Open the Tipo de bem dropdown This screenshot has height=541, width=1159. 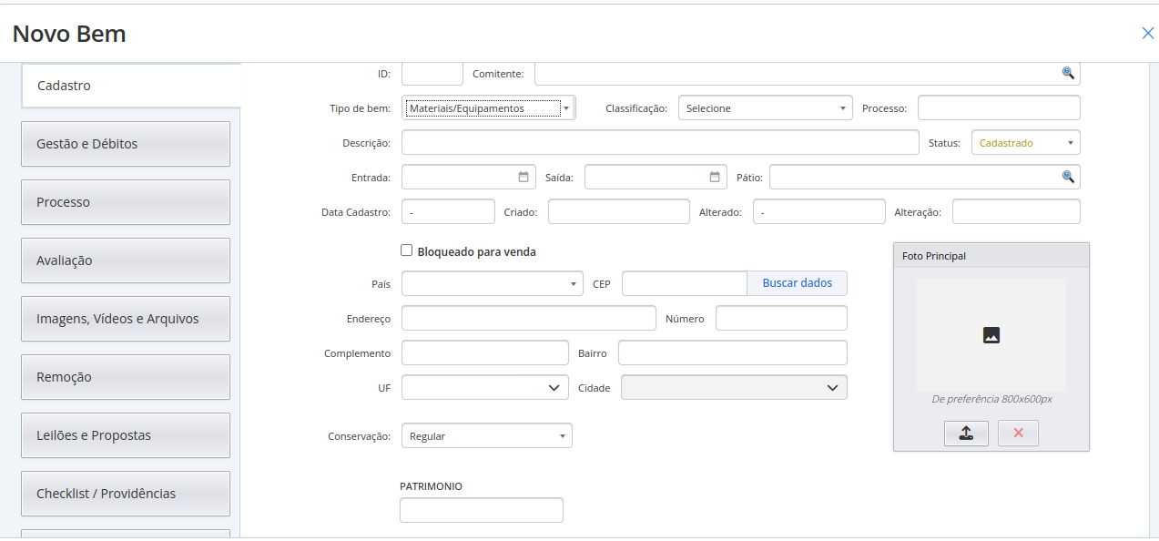click(489, 108)
